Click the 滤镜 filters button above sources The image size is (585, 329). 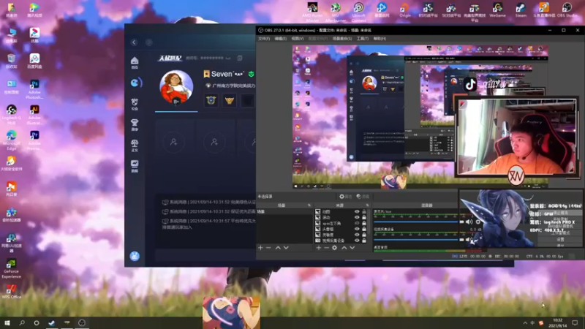[363, 196]
